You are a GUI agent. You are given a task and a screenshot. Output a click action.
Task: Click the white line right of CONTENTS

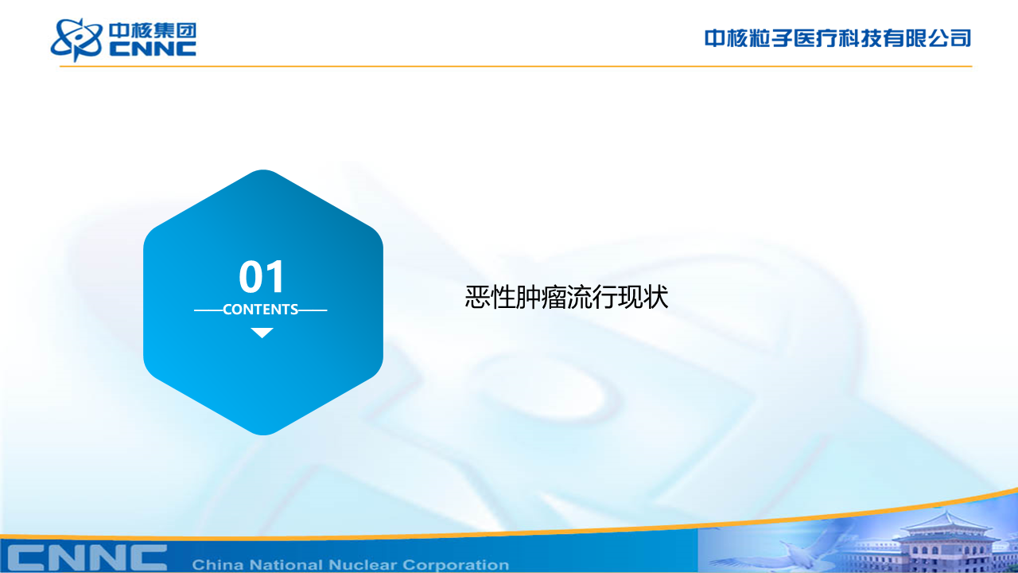coord(313,310)
